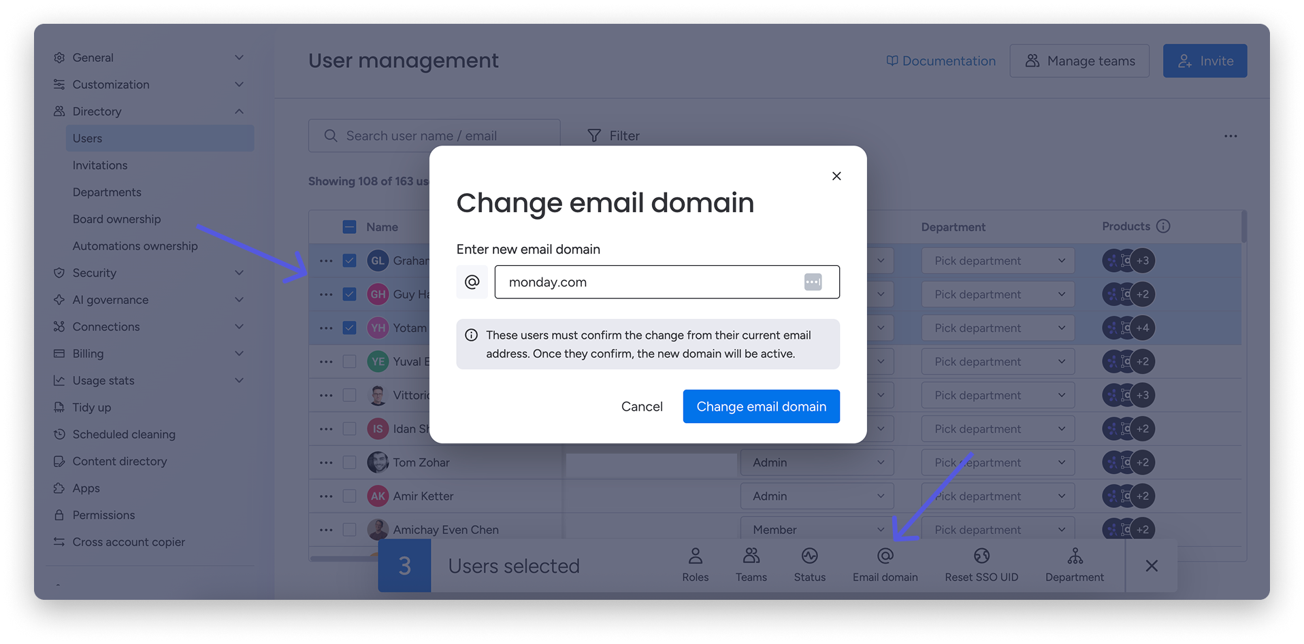Select Users in the Directory menu
Screen dimensions: 1304x644
pyautogui.click(x=160, y=138)
